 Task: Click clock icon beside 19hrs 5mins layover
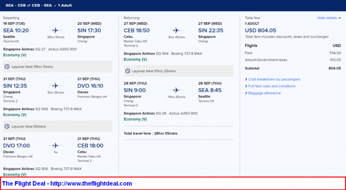[7, 67]
